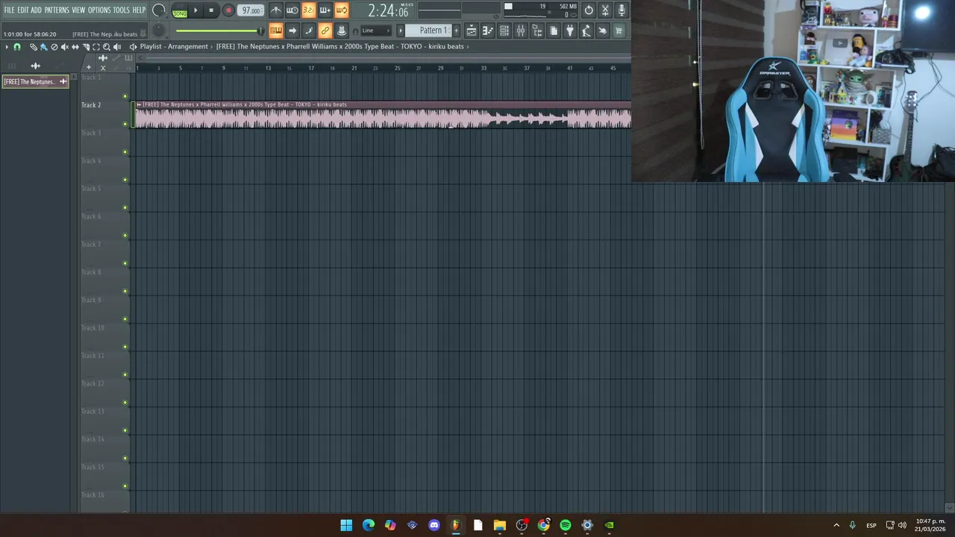Open the TOOLS menu
Screen dimensions: 955x537
click(121, 10)
